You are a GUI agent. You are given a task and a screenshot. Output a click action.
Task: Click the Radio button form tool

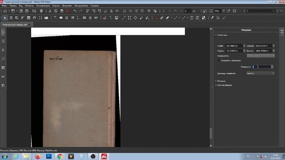point(90,18)
